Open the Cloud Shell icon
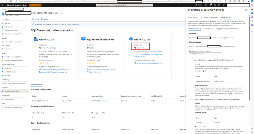Screen dimensions: 254x134 coord(206,5)
